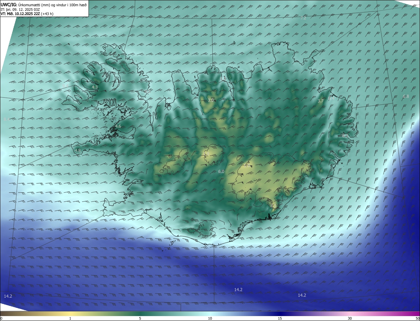420x321 pixels.
Task: Click the 15 tick label on the colour scale
Action: (280, 318)
